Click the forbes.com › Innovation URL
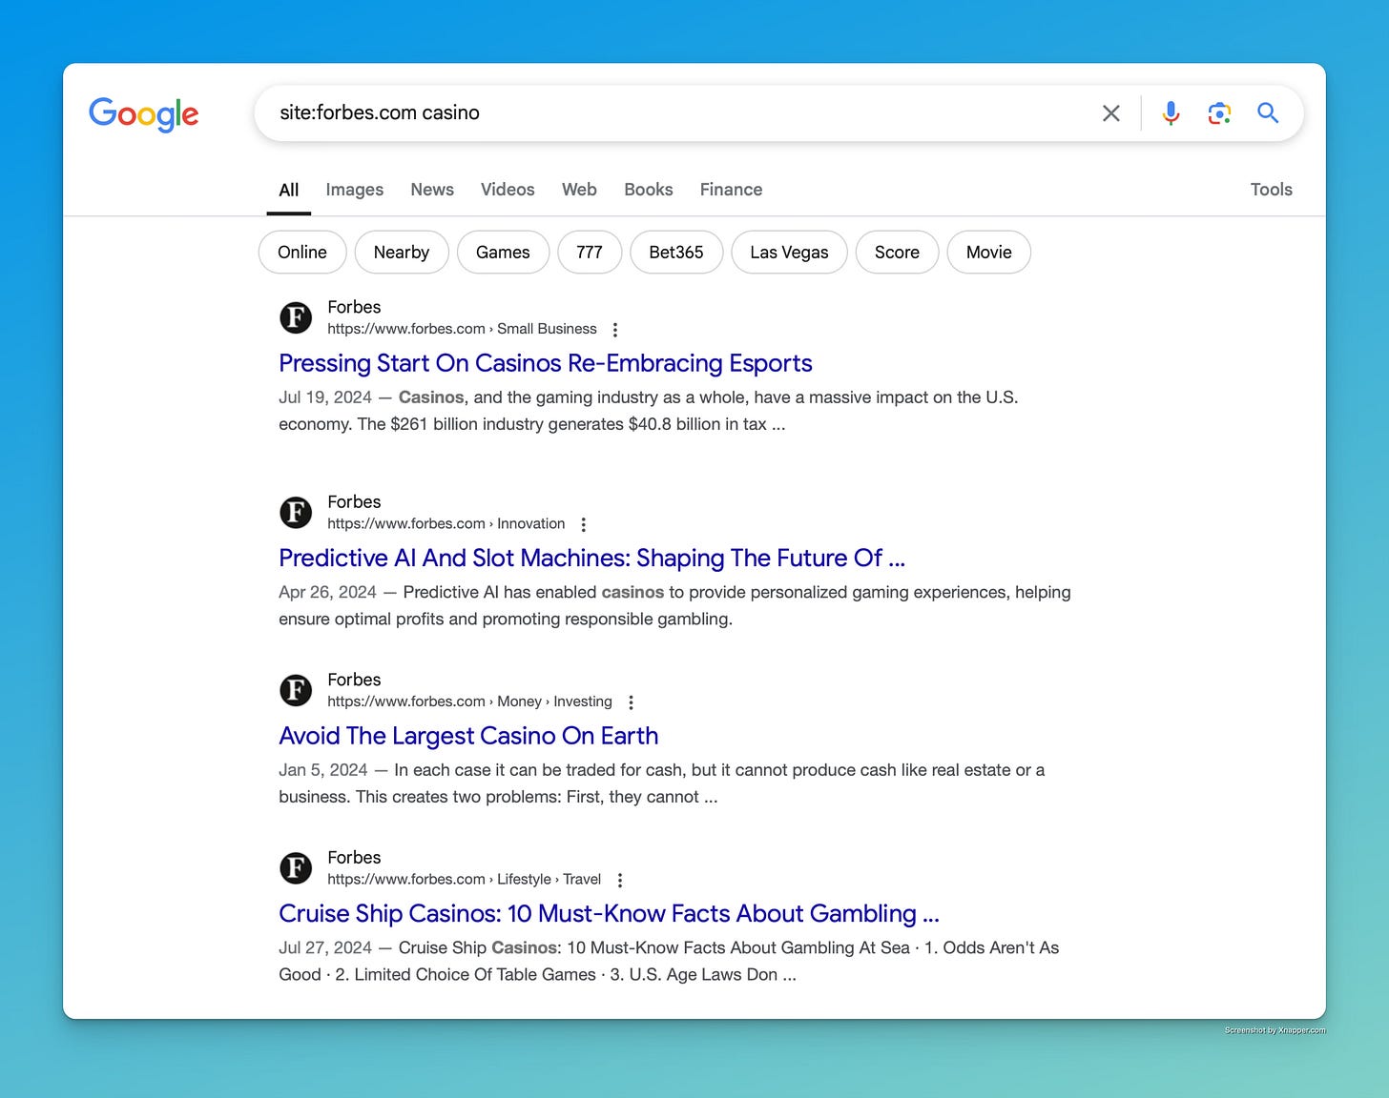The image size is (1389, 1098). [x=446, y=523]
